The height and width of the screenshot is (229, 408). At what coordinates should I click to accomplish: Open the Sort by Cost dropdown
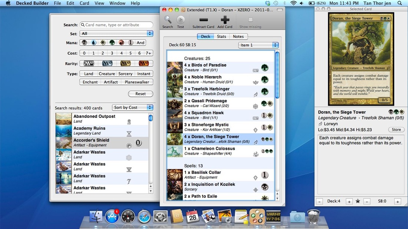point(132,107)
